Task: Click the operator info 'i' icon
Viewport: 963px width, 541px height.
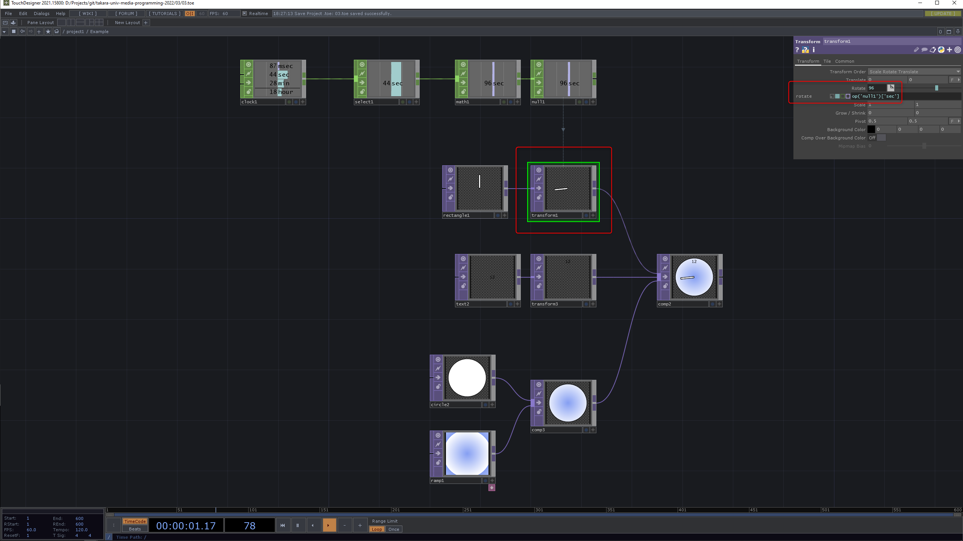Action: pyautogui.click(x=814, y=50)
